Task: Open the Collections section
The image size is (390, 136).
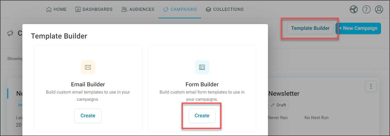Action: (x=225, y=9)
